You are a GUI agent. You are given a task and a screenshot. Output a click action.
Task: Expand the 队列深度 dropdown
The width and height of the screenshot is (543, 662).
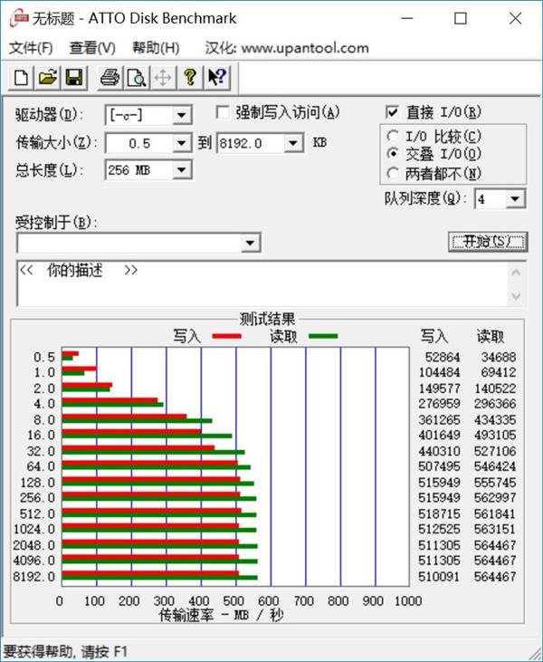(x=515, y=199)
